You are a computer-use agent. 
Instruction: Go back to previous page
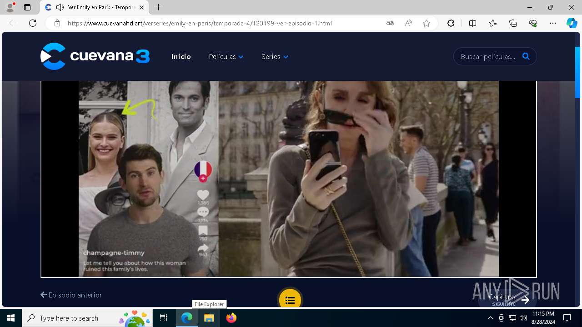click(x=13, y=23)
